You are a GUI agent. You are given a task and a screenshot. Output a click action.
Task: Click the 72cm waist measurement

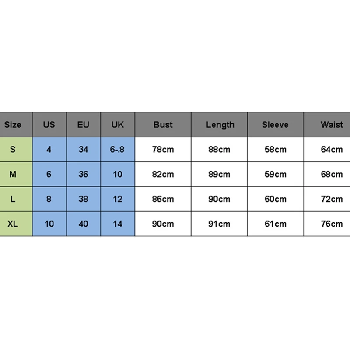pyautogui.click(x=331, y=199)
